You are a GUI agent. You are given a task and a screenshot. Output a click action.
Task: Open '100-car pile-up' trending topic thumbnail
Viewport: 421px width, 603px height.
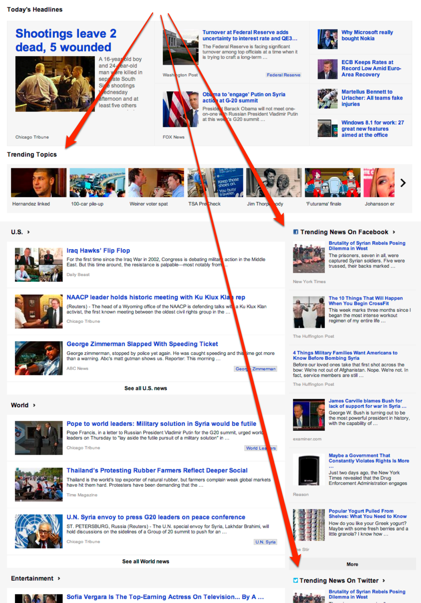coord(97,183)
